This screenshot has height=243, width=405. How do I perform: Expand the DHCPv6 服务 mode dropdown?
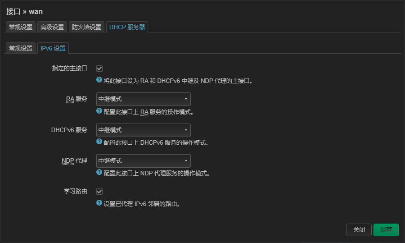pos(143,130)
